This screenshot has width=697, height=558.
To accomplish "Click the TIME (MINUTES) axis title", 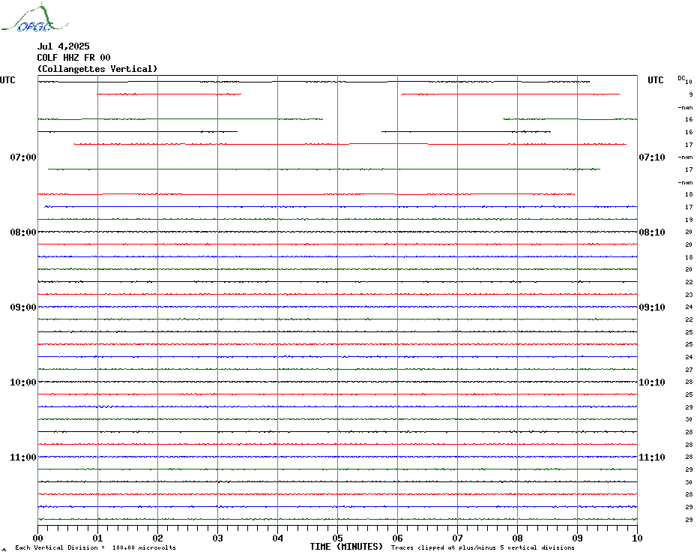I will coord(346,547).
